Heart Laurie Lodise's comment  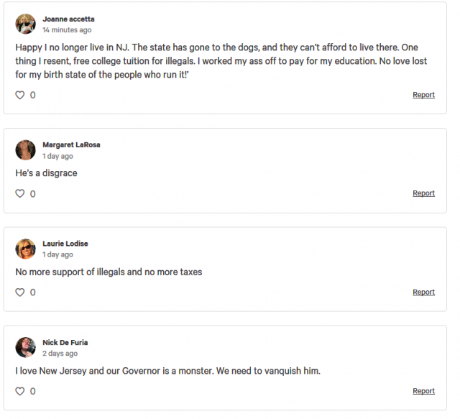coord(20,293)
